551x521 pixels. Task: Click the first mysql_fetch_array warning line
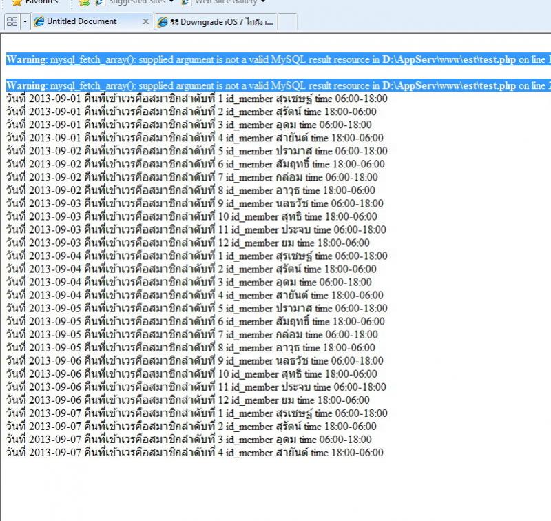(x=278, y=59)
